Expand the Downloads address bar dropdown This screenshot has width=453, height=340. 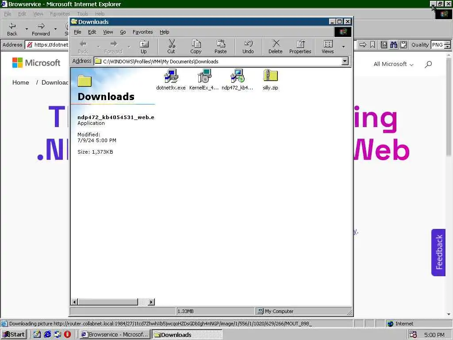tap(345, 61)
